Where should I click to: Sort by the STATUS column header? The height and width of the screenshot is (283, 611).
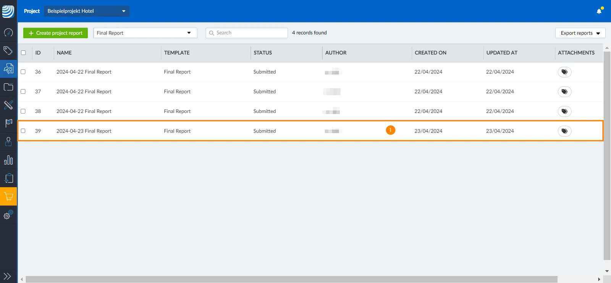pos(263,53)
